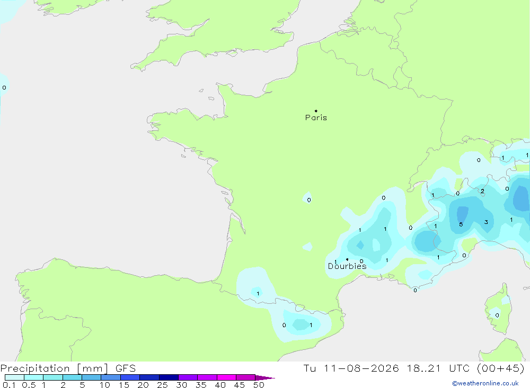
Task: Click the Dourbies location dot marker
Action: pyautogui.click(x=347, y=259)
